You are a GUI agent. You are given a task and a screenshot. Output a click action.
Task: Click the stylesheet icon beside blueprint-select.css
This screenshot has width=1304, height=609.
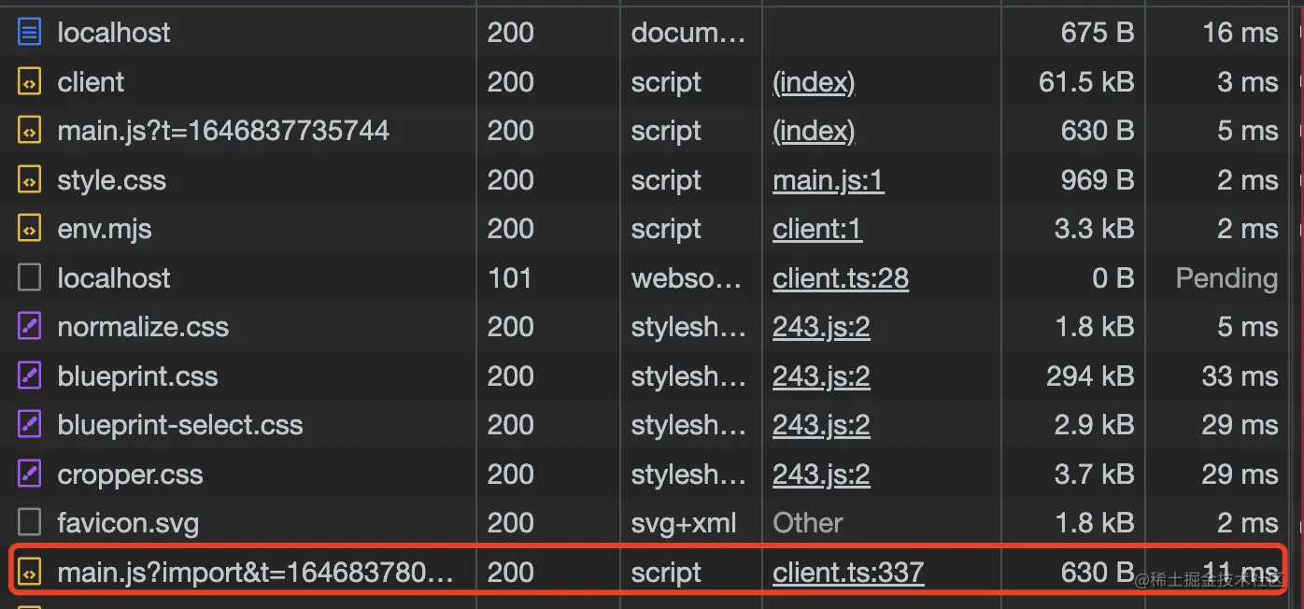click(30, 425)
